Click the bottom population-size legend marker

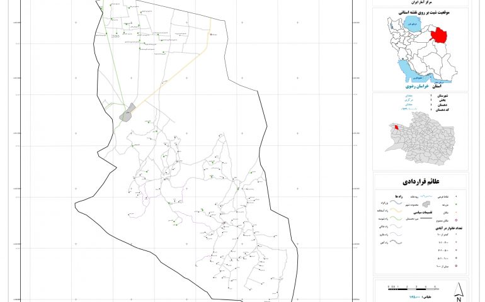click(457, 266)
